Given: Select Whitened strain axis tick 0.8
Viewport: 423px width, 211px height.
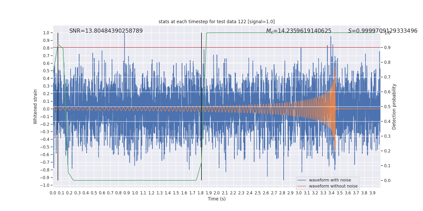Looking at the screenshot, I should 46,48.
